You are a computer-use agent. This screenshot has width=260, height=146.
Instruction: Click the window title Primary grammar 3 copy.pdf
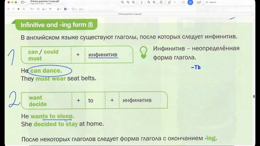45,1
